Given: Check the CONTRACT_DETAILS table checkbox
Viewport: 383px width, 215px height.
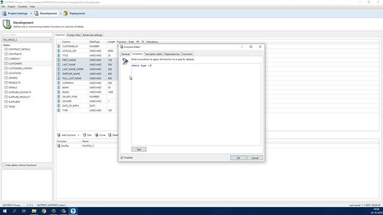Looking at the screenshot, I should (6, 49).
